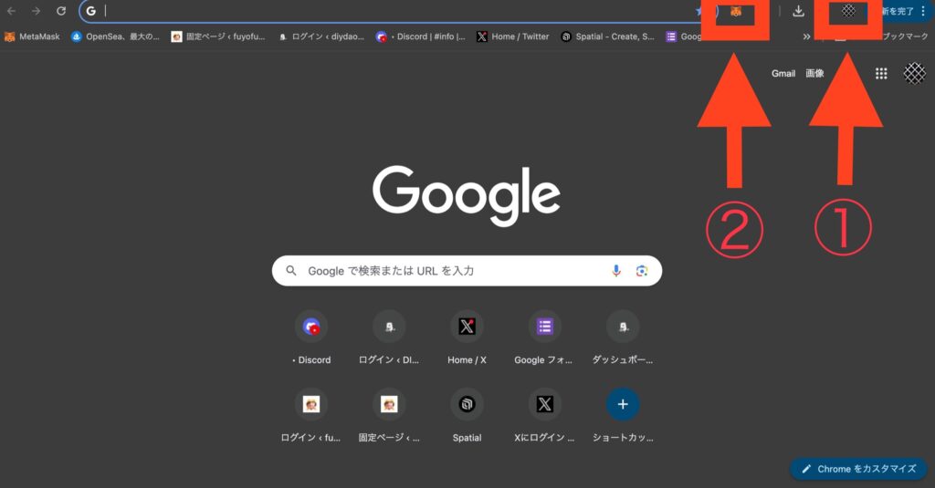Image resolution: width=935 pixels, height=488 pixels.
Task: Open the OpenSea bookmark
Action: tap(115, 36)
